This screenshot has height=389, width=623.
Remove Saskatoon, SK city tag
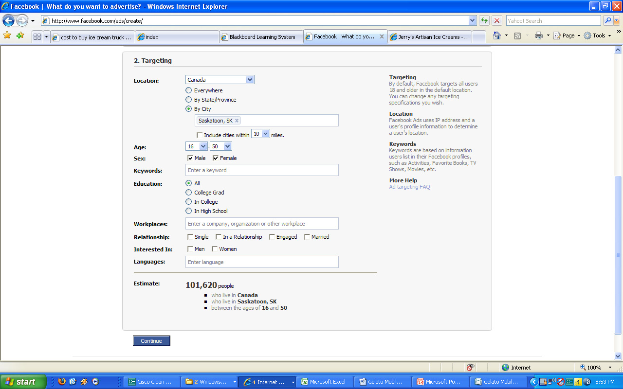pos(237,121)
